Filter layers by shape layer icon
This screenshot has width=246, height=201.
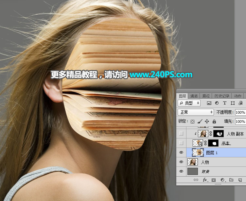pyautogui.click(x=233, y=103)
